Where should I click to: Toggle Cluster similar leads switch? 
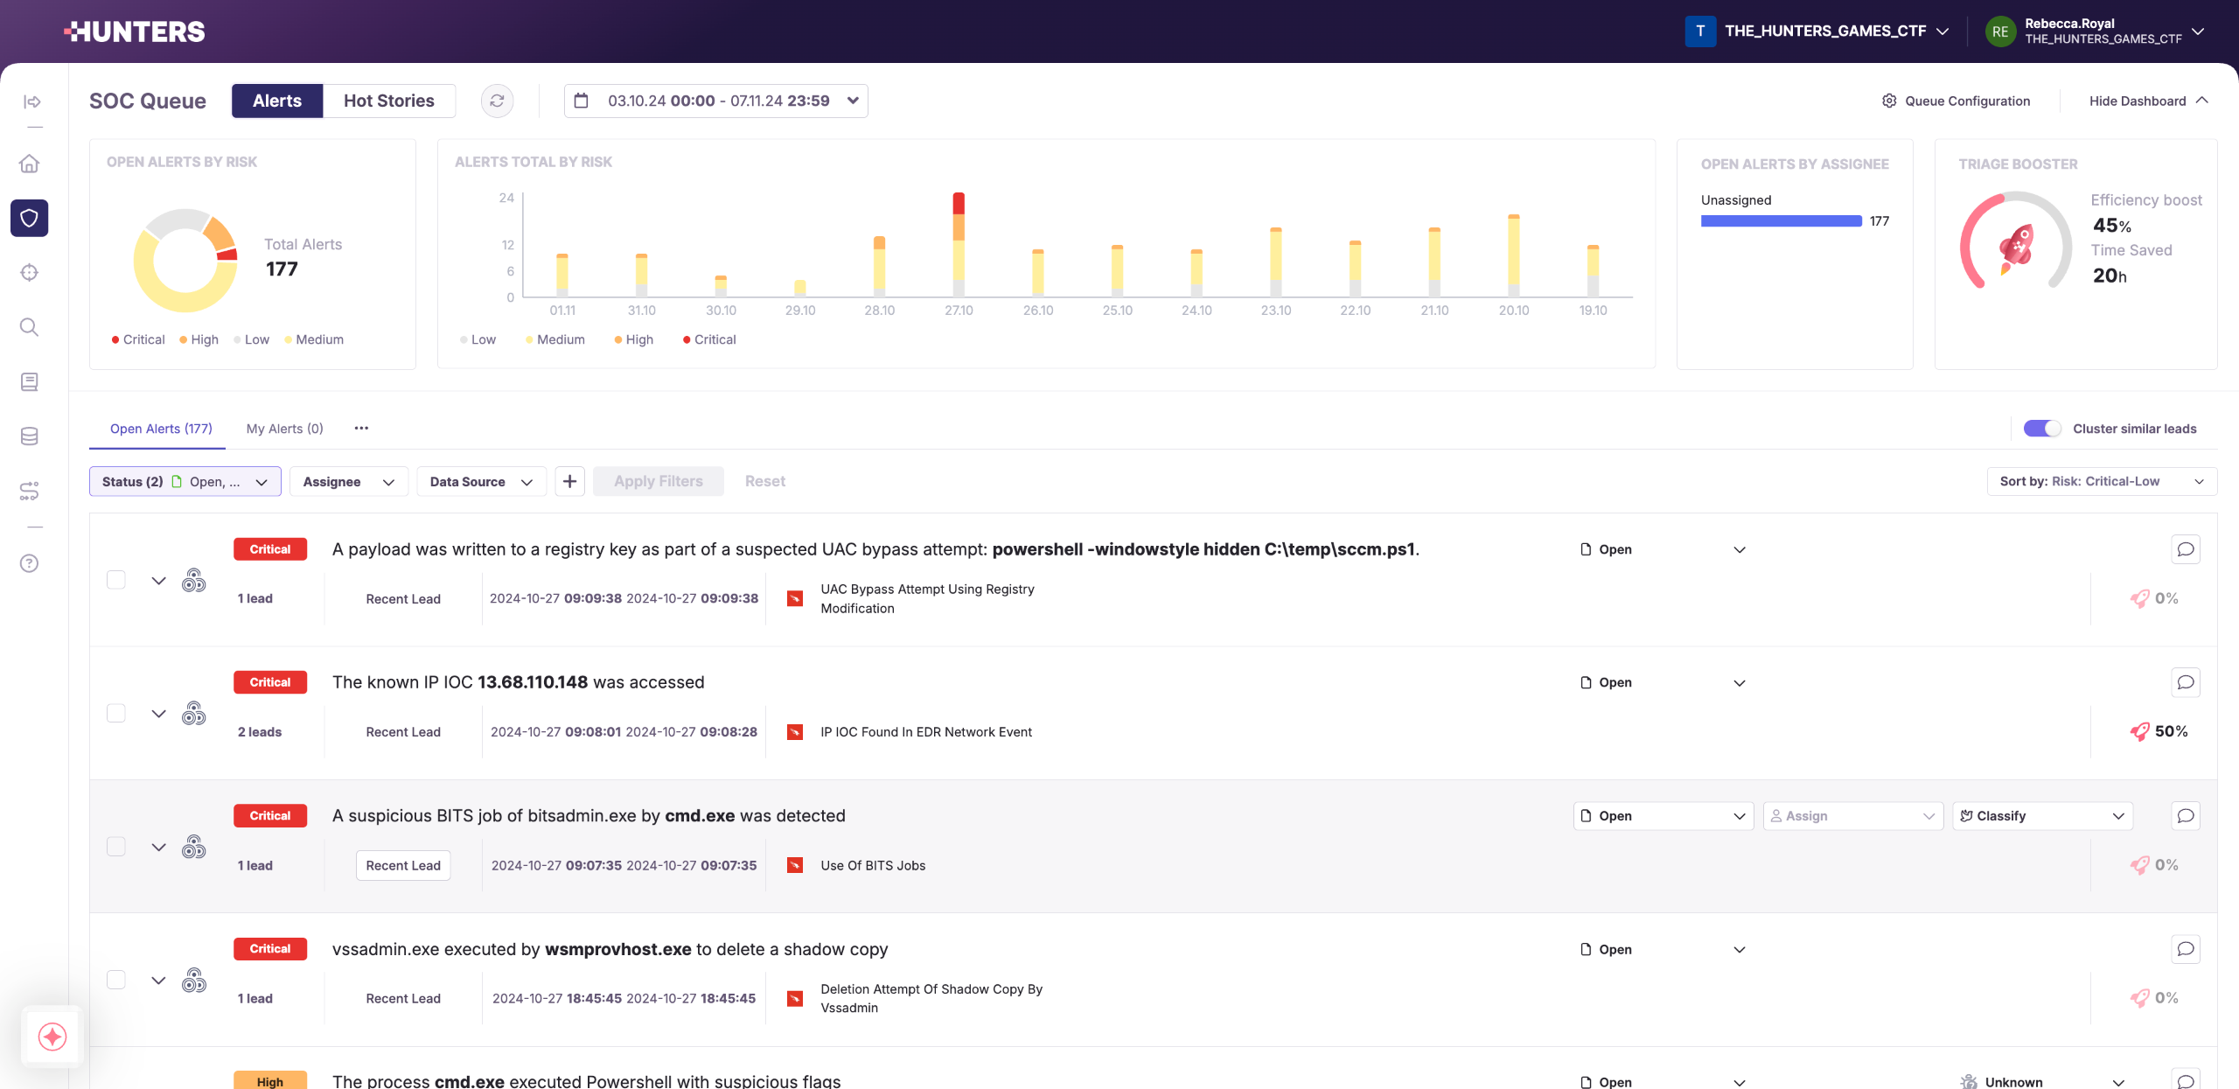pyautogui.click(x=2041, y=429)
